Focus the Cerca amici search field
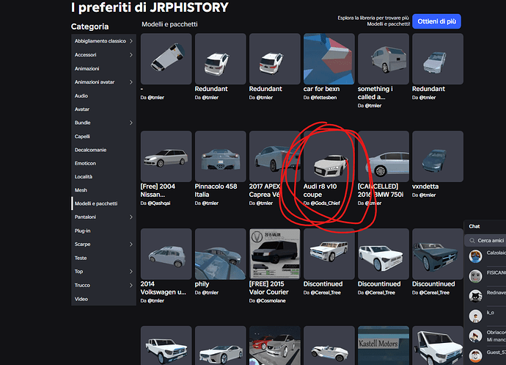Viewport: 506px width, 365px height. click(485, 241)
